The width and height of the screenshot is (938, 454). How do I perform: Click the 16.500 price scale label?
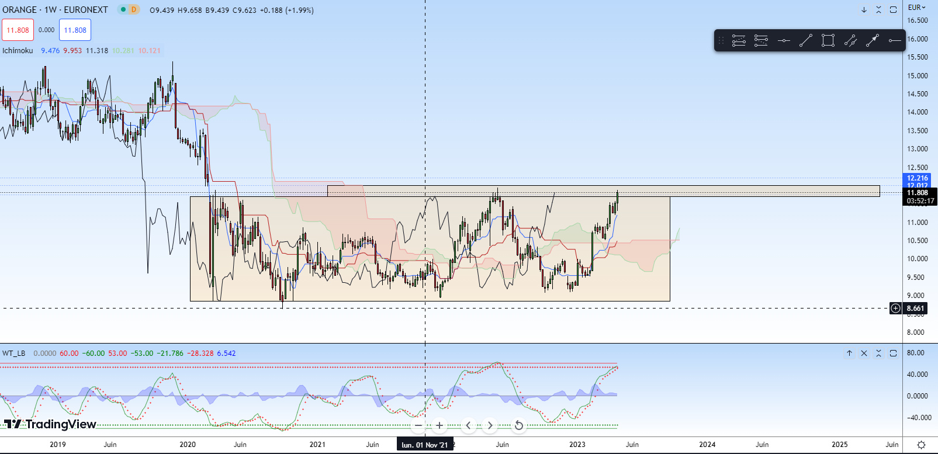[918, 20]
